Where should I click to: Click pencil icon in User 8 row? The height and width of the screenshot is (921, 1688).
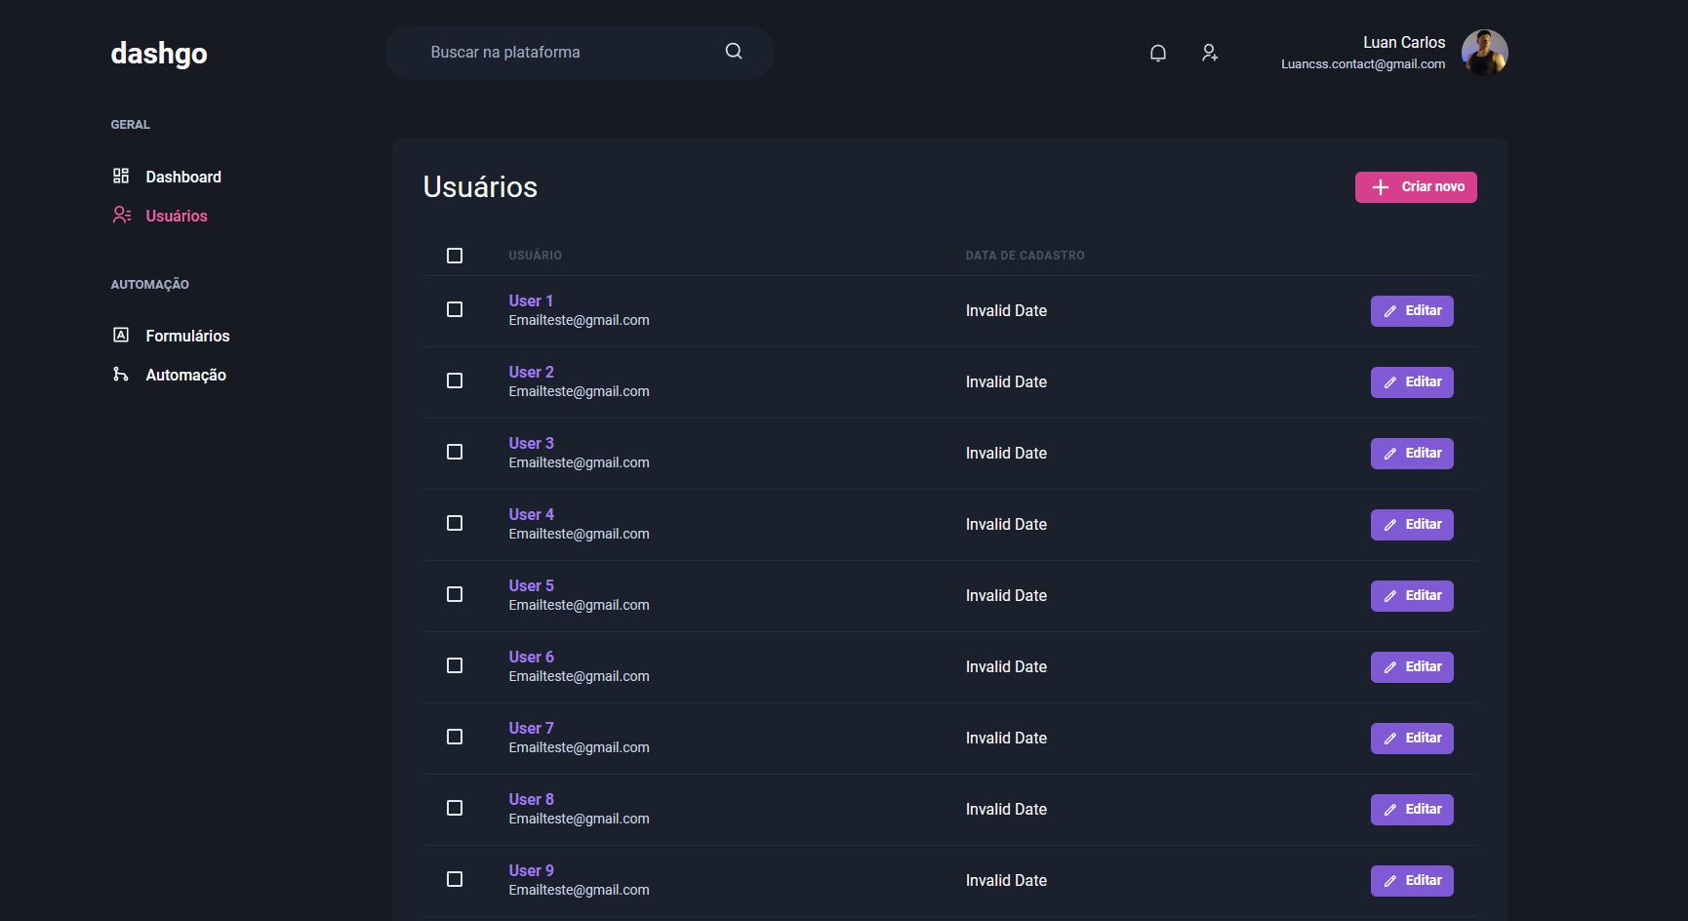[1390, 810]
